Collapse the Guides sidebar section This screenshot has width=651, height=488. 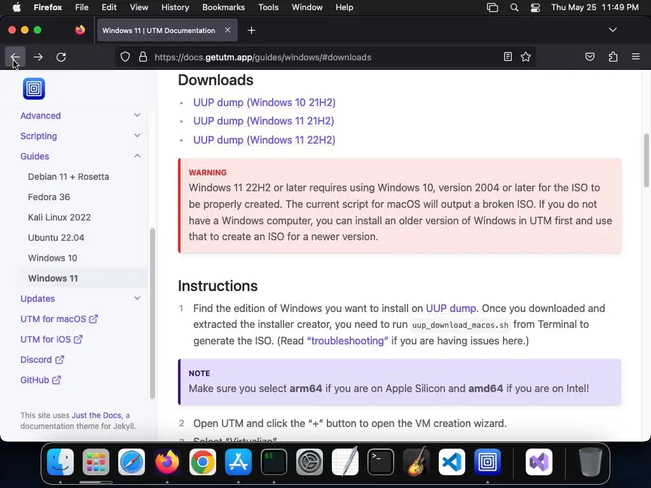137,156
